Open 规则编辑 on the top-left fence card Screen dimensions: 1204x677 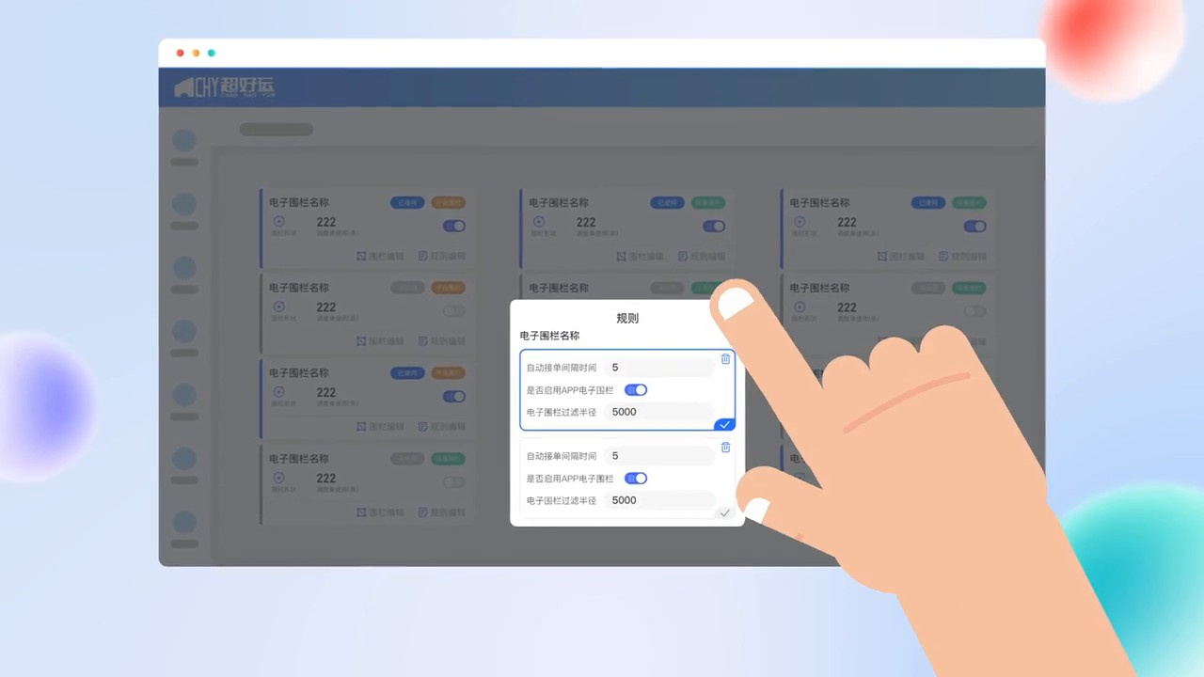(x=441, y=256)
